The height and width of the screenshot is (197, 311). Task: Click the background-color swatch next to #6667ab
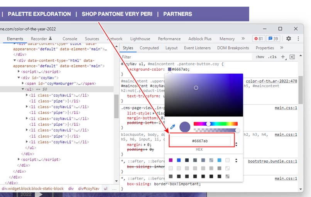click(169, 69)
